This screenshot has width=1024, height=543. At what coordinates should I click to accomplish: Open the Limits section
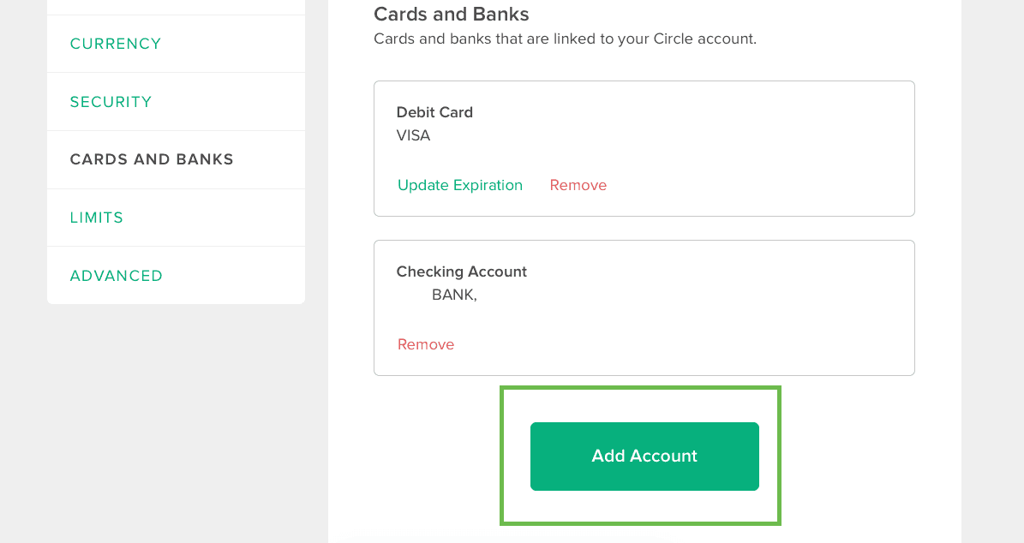point(97,218)
